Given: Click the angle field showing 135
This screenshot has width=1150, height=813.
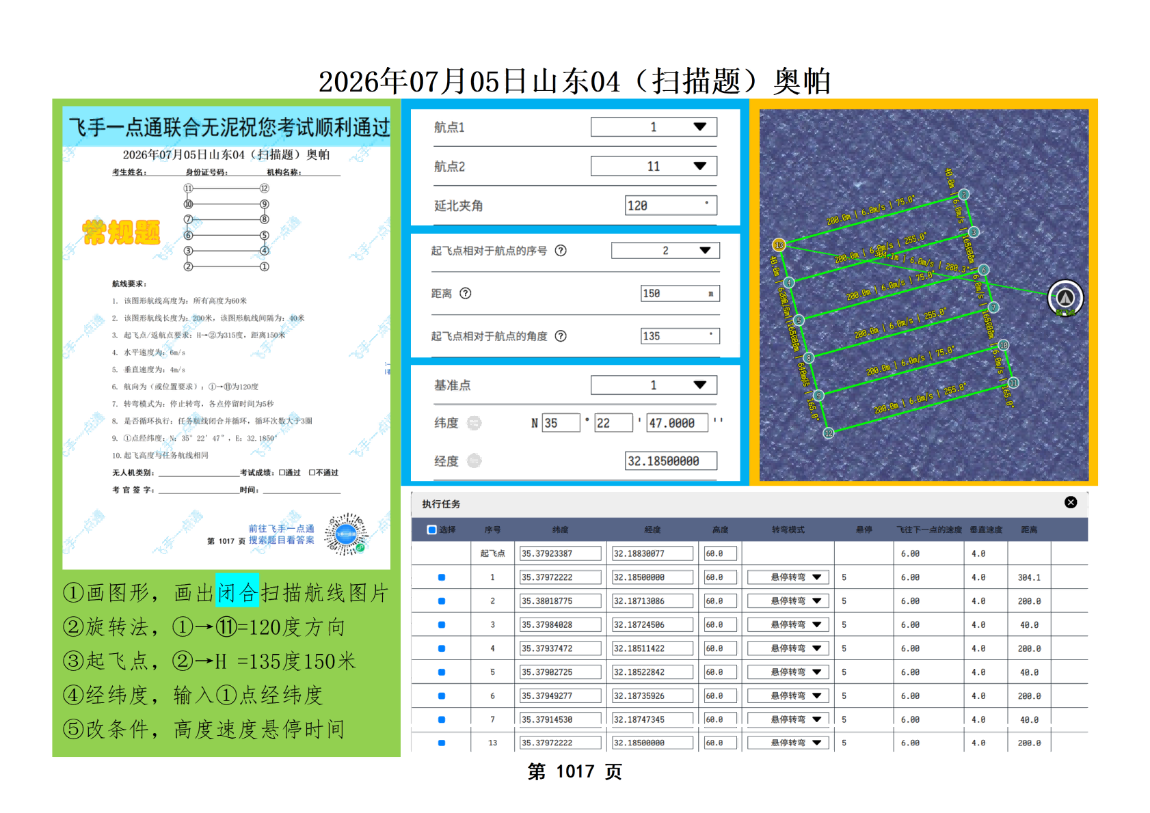Looking at the screenshot, I should pos(680,336).
